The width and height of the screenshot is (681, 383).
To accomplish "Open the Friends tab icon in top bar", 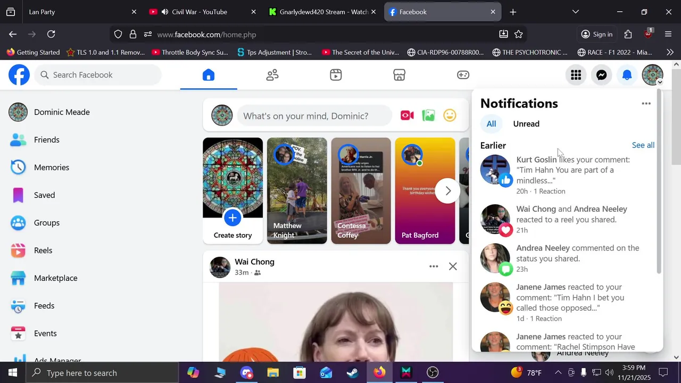I will 272,75.
